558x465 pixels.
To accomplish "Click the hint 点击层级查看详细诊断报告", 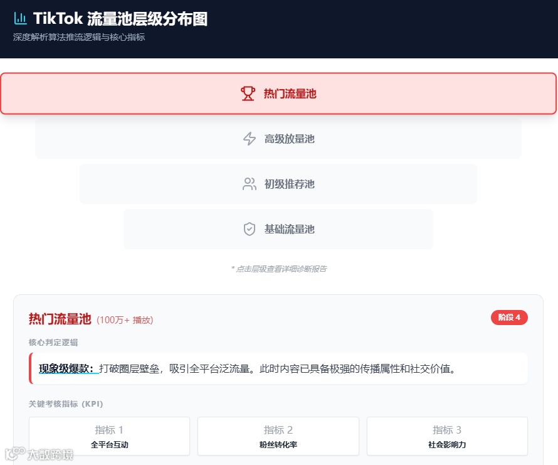I will pos(279,269).
